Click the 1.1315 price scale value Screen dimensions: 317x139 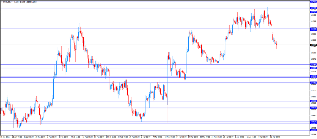[313, 34]
